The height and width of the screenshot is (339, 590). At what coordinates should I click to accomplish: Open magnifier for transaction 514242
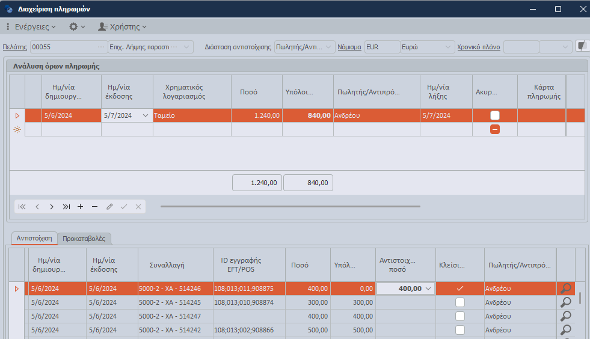click(x=565, y=330)
